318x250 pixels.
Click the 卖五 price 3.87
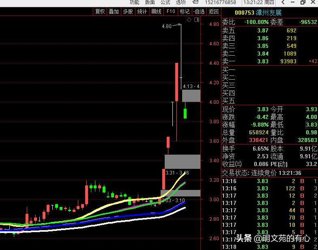[263, 30]
